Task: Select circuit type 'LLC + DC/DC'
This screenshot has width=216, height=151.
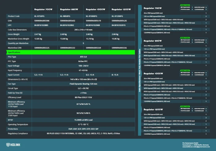Action: click(x=83, y=88)
